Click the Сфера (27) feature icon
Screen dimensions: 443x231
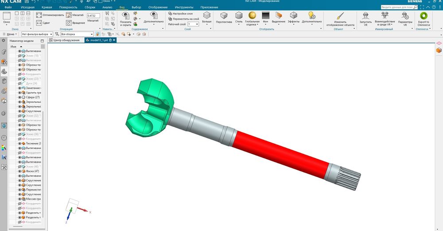tap(24, 97)
